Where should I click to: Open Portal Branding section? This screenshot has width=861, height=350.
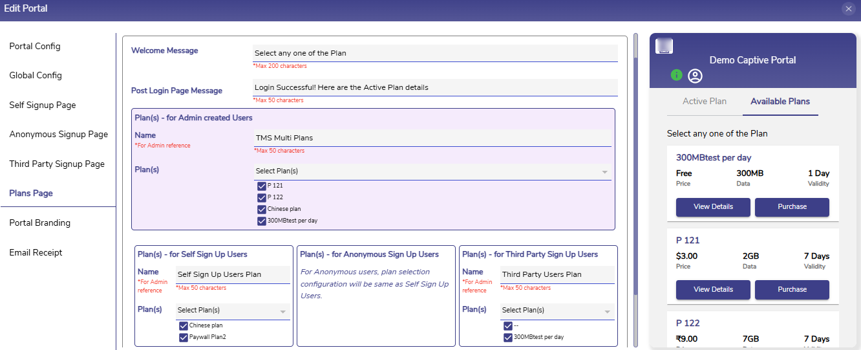tap(40, 223)
